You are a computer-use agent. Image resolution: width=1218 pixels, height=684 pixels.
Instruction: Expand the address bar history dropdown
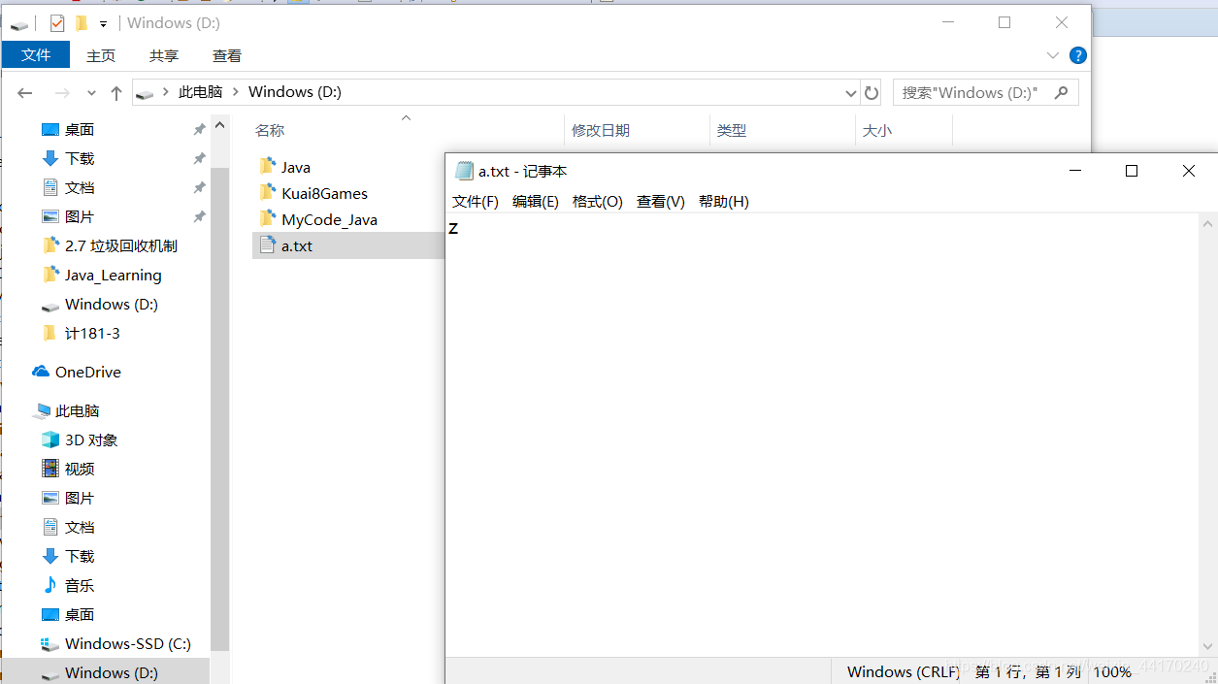pyautogui.click(x=851, y=93)
